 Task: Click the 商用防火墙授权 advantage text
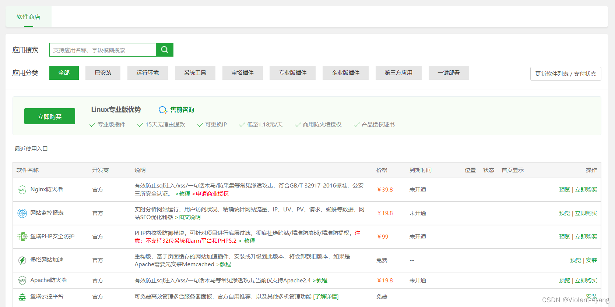coord(322,125)
